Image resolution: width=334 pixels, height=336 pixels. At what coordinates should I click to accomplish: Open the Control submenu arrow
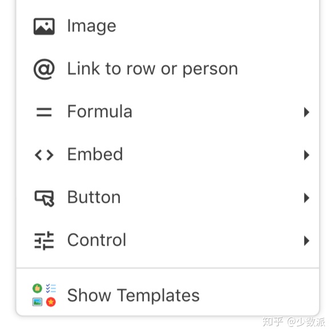click(x=307, y=241)
